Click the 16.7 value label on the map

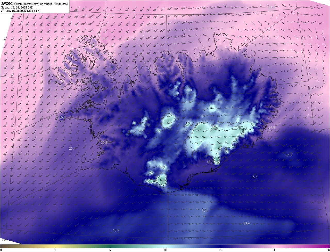coord(62,117)
